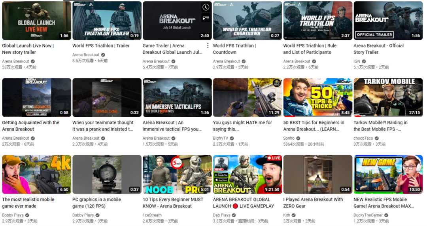
Task: Click title '50 BEST Tips for Beginners'
Action: coord(314,126)
